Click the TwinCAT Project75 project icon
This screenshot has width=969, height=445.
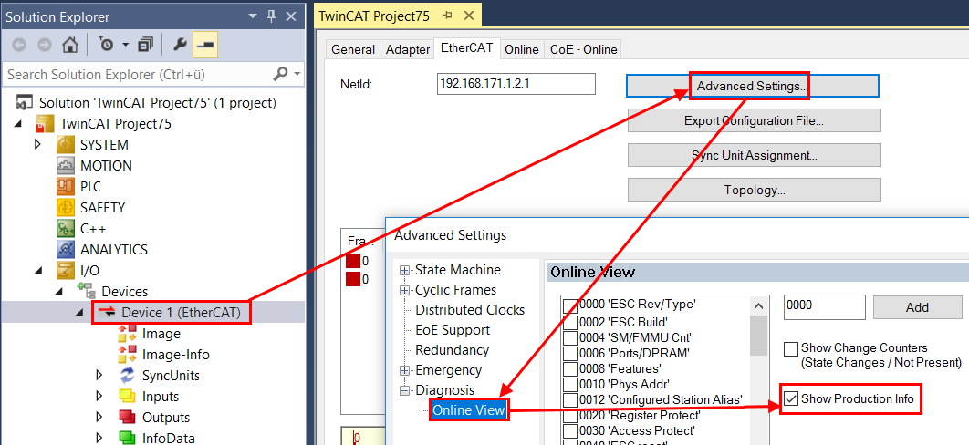click(x=47, y=123)
